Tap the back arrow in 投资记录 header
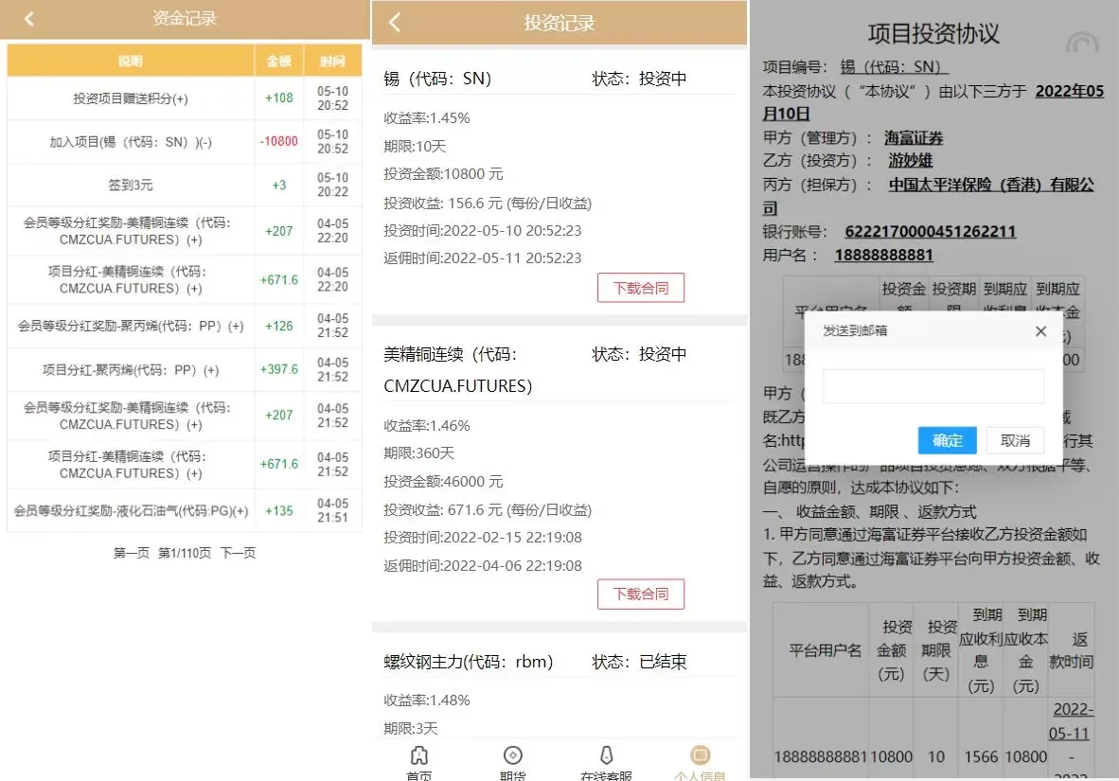Screen dimensions: 1119x781 [395, 23]
